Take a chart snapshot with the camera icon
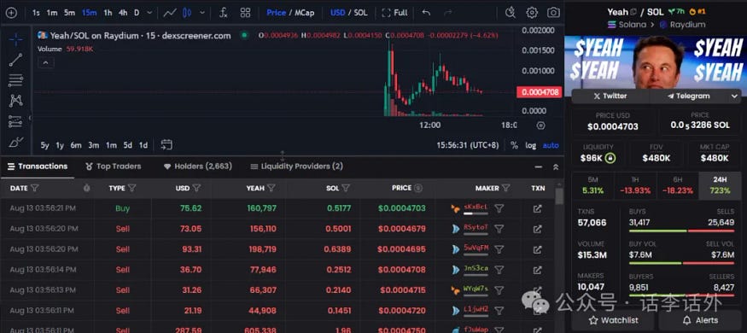747x333 pixels. click(x=553, y=13)
